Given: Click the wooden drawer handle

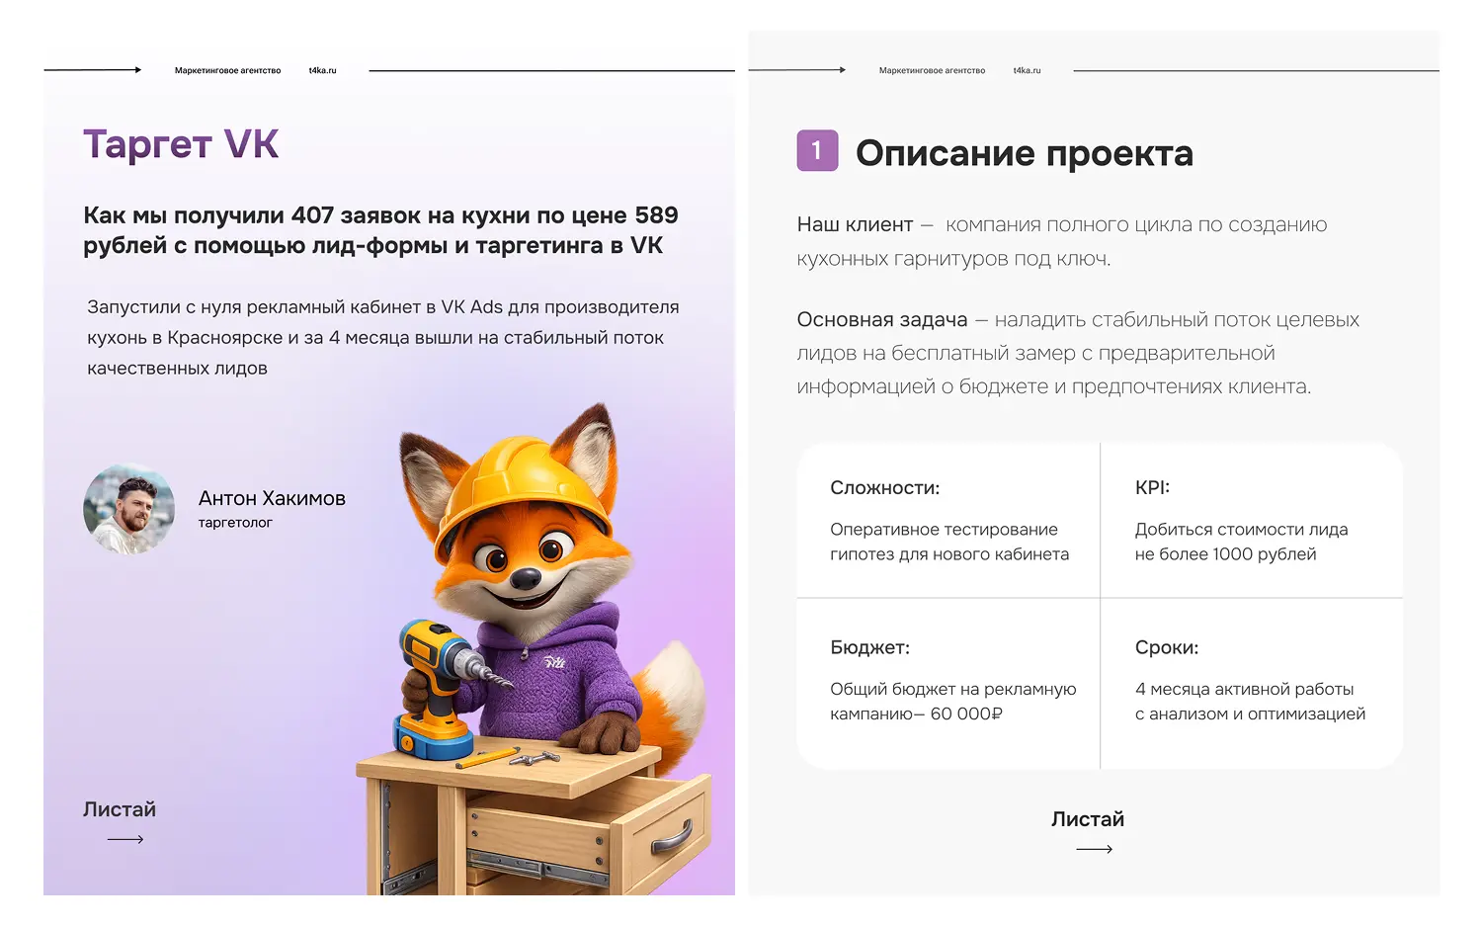Looking at the screenshot, I should [673, 836].
